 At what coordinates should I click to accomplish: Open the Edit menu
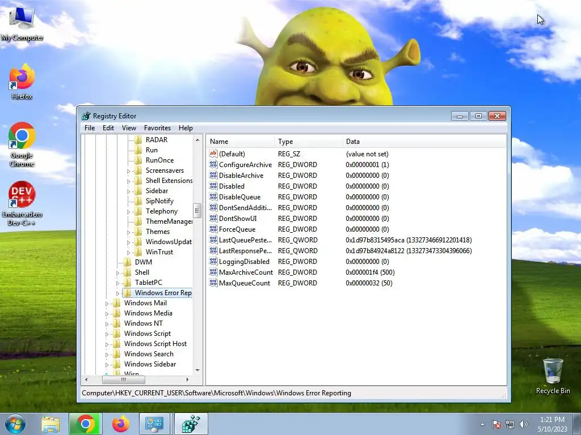click(x=108, y=128)
